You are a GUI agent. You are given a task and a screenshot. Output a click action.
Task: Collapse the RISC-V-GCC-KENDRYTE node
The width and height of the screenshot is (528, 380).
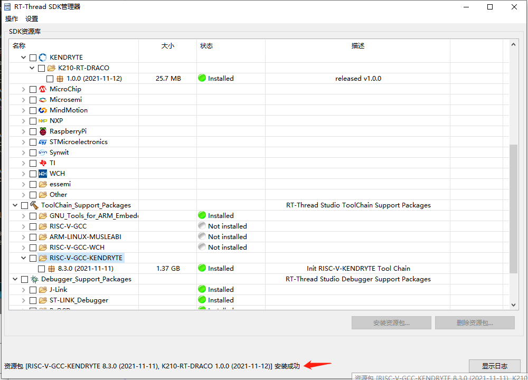coord(23,258)
